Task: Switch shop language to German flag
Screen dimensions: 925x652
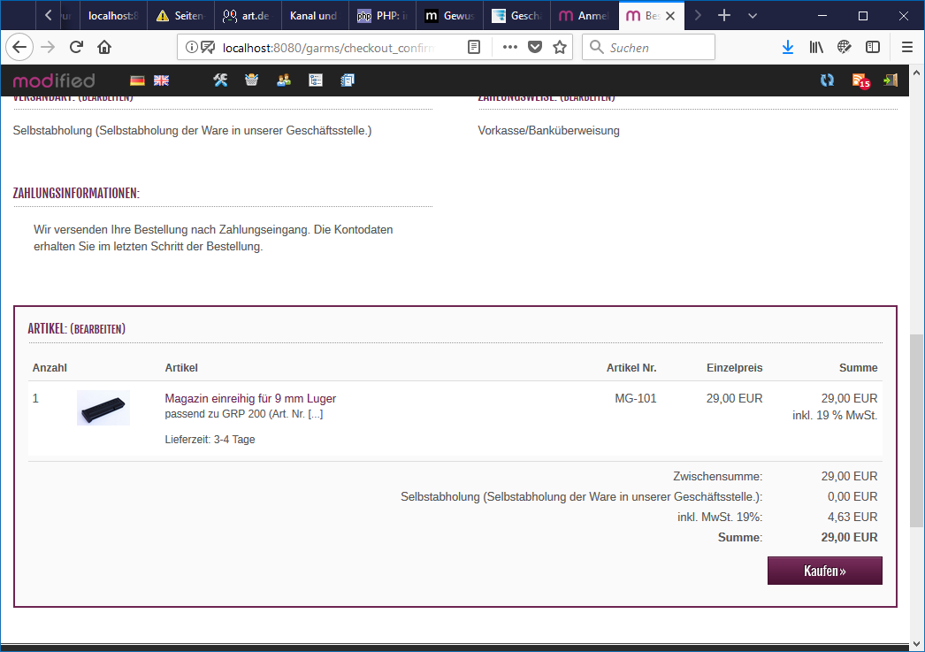Action: 137,81
